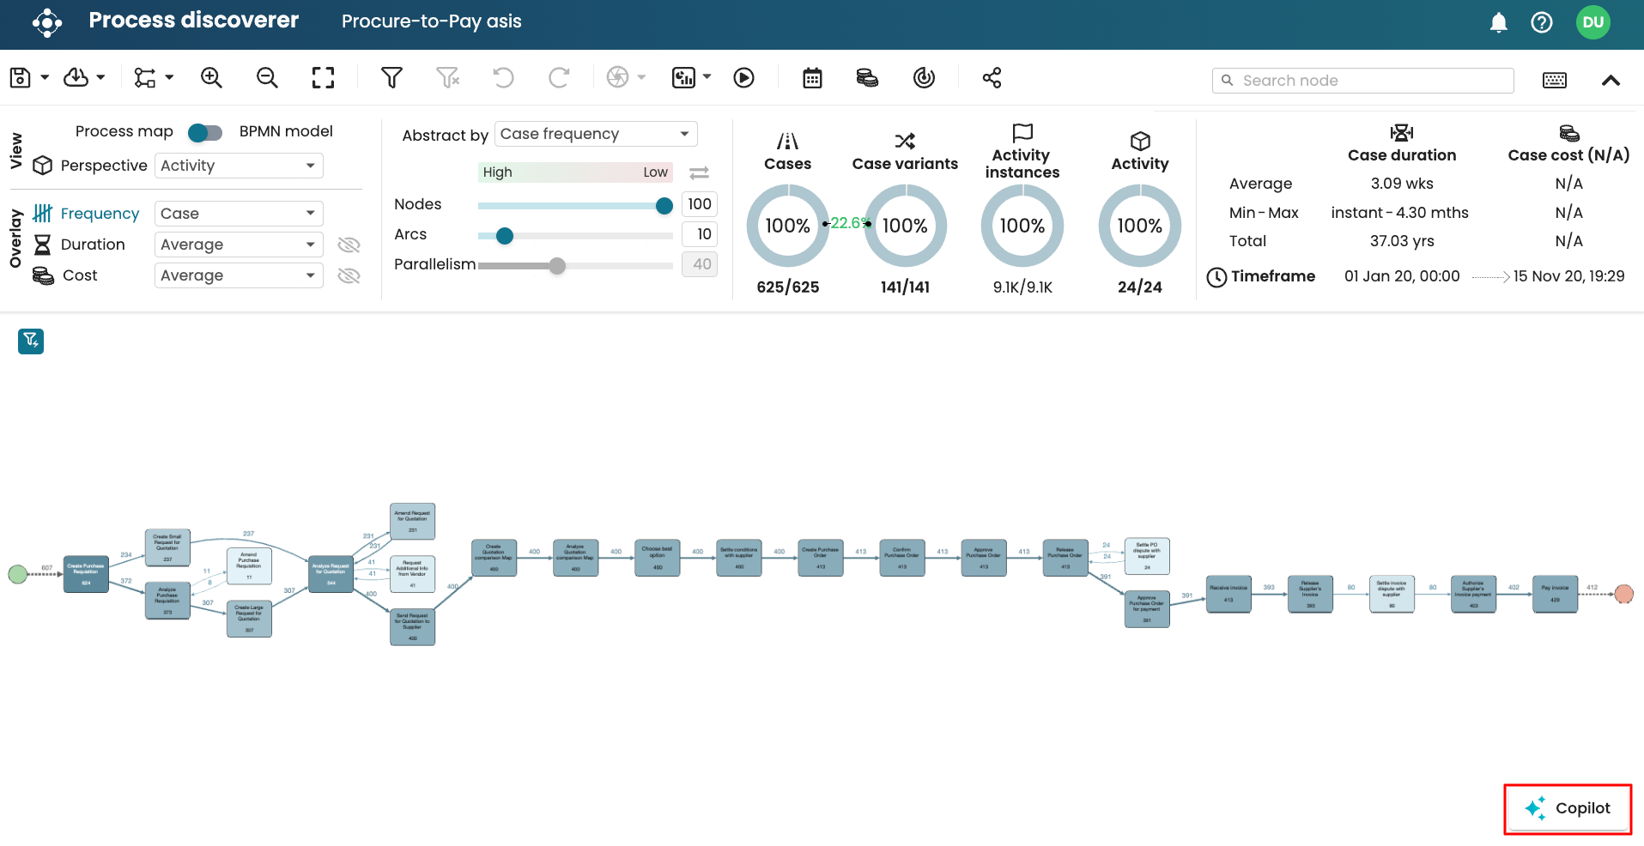Toggle visibility of Cost overlay
This screenshot has height=846, width=1644.
[x=349, y=276]
